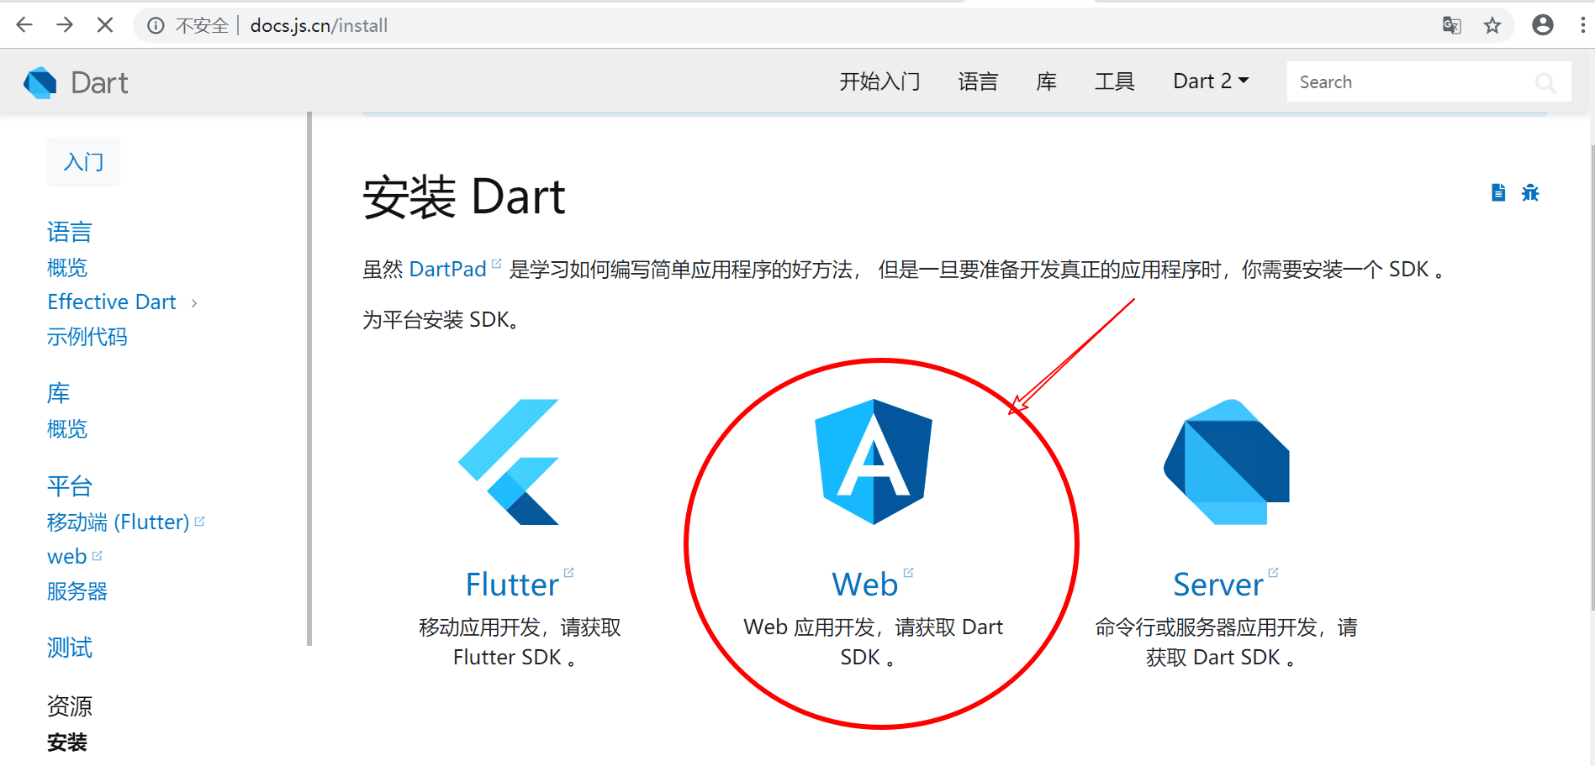1595x766 pixels.
Task: Select 入门 in the sidebar
Action: tap(84, 161)
